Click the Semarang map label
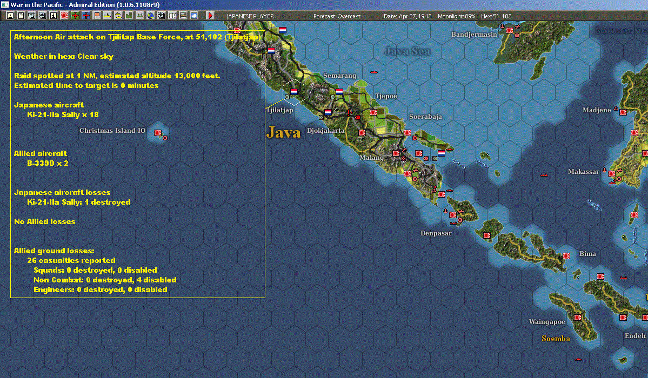This screenshot has height=378, width=648. (340, 76)
